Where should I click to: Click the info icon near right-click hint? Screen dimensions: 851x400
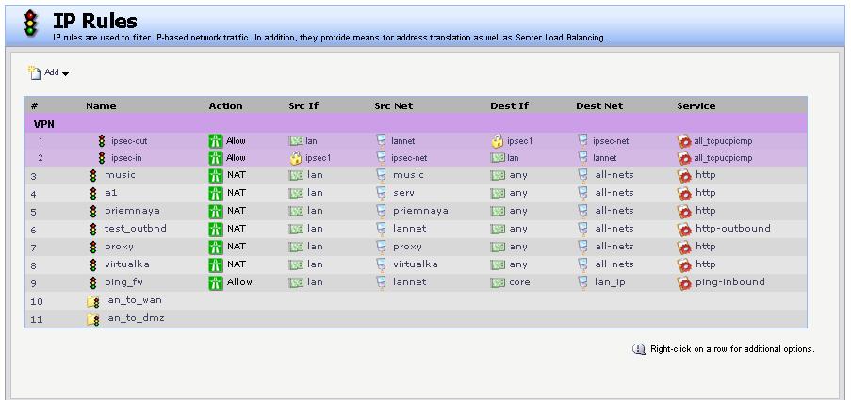(639, 349)
